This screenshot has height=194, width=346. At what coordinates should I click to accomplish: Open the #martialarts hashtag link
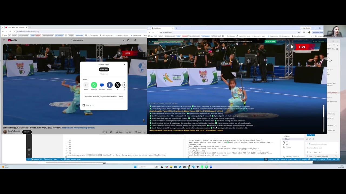[x=67, y=128]
